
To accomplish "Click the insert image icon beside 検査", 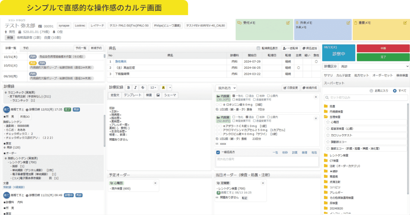I will (158, 95).
